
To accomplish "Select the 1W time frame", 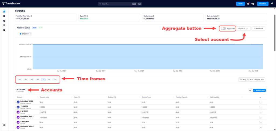I will coord(19,80).
